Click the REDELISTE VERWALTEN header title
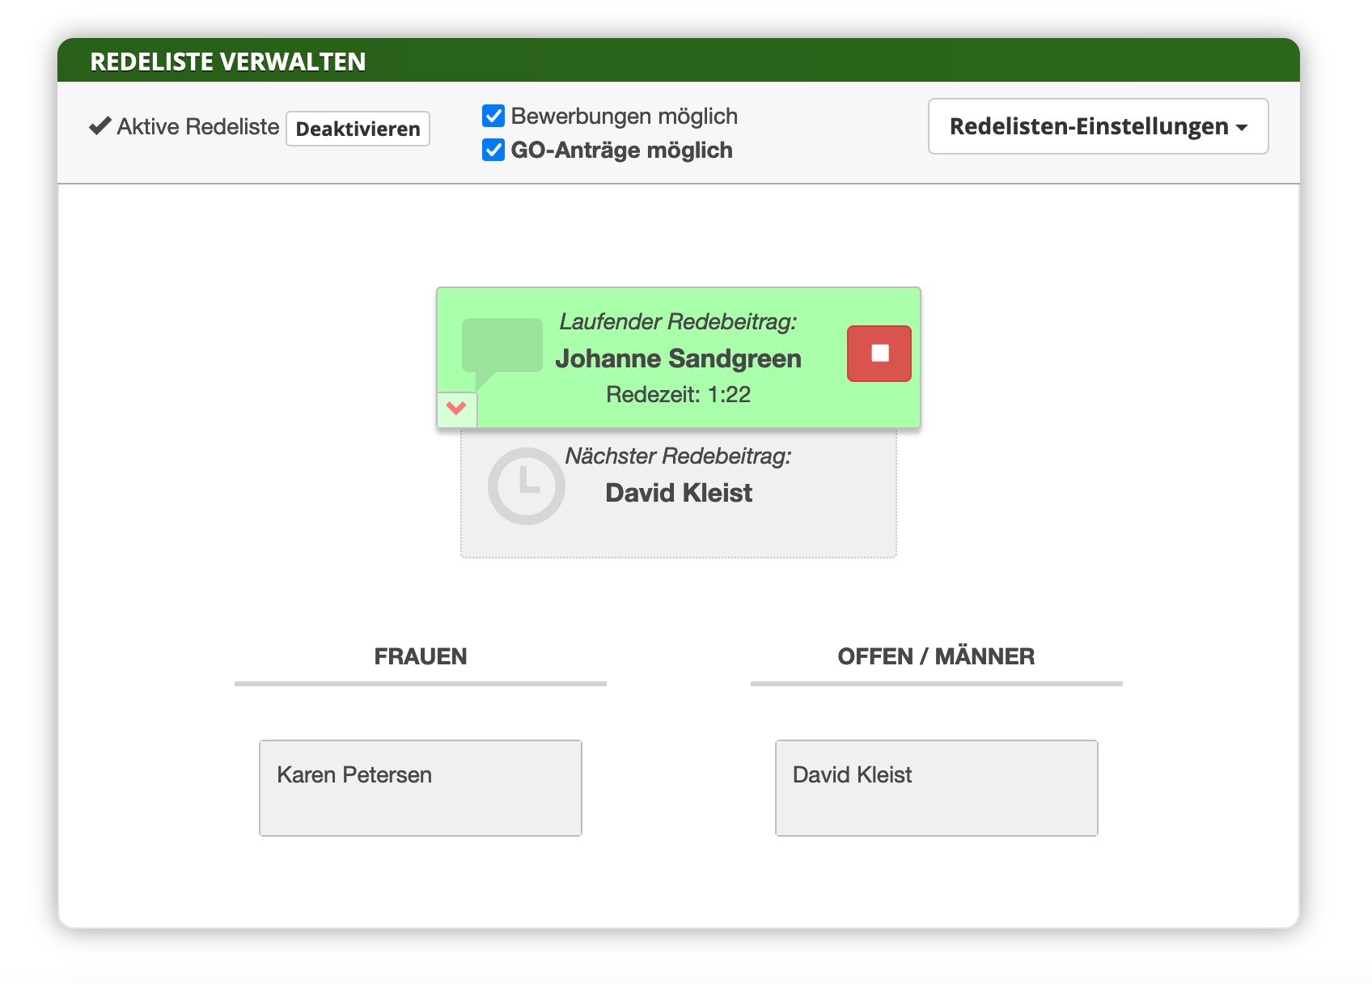 (x=227, y=61)
